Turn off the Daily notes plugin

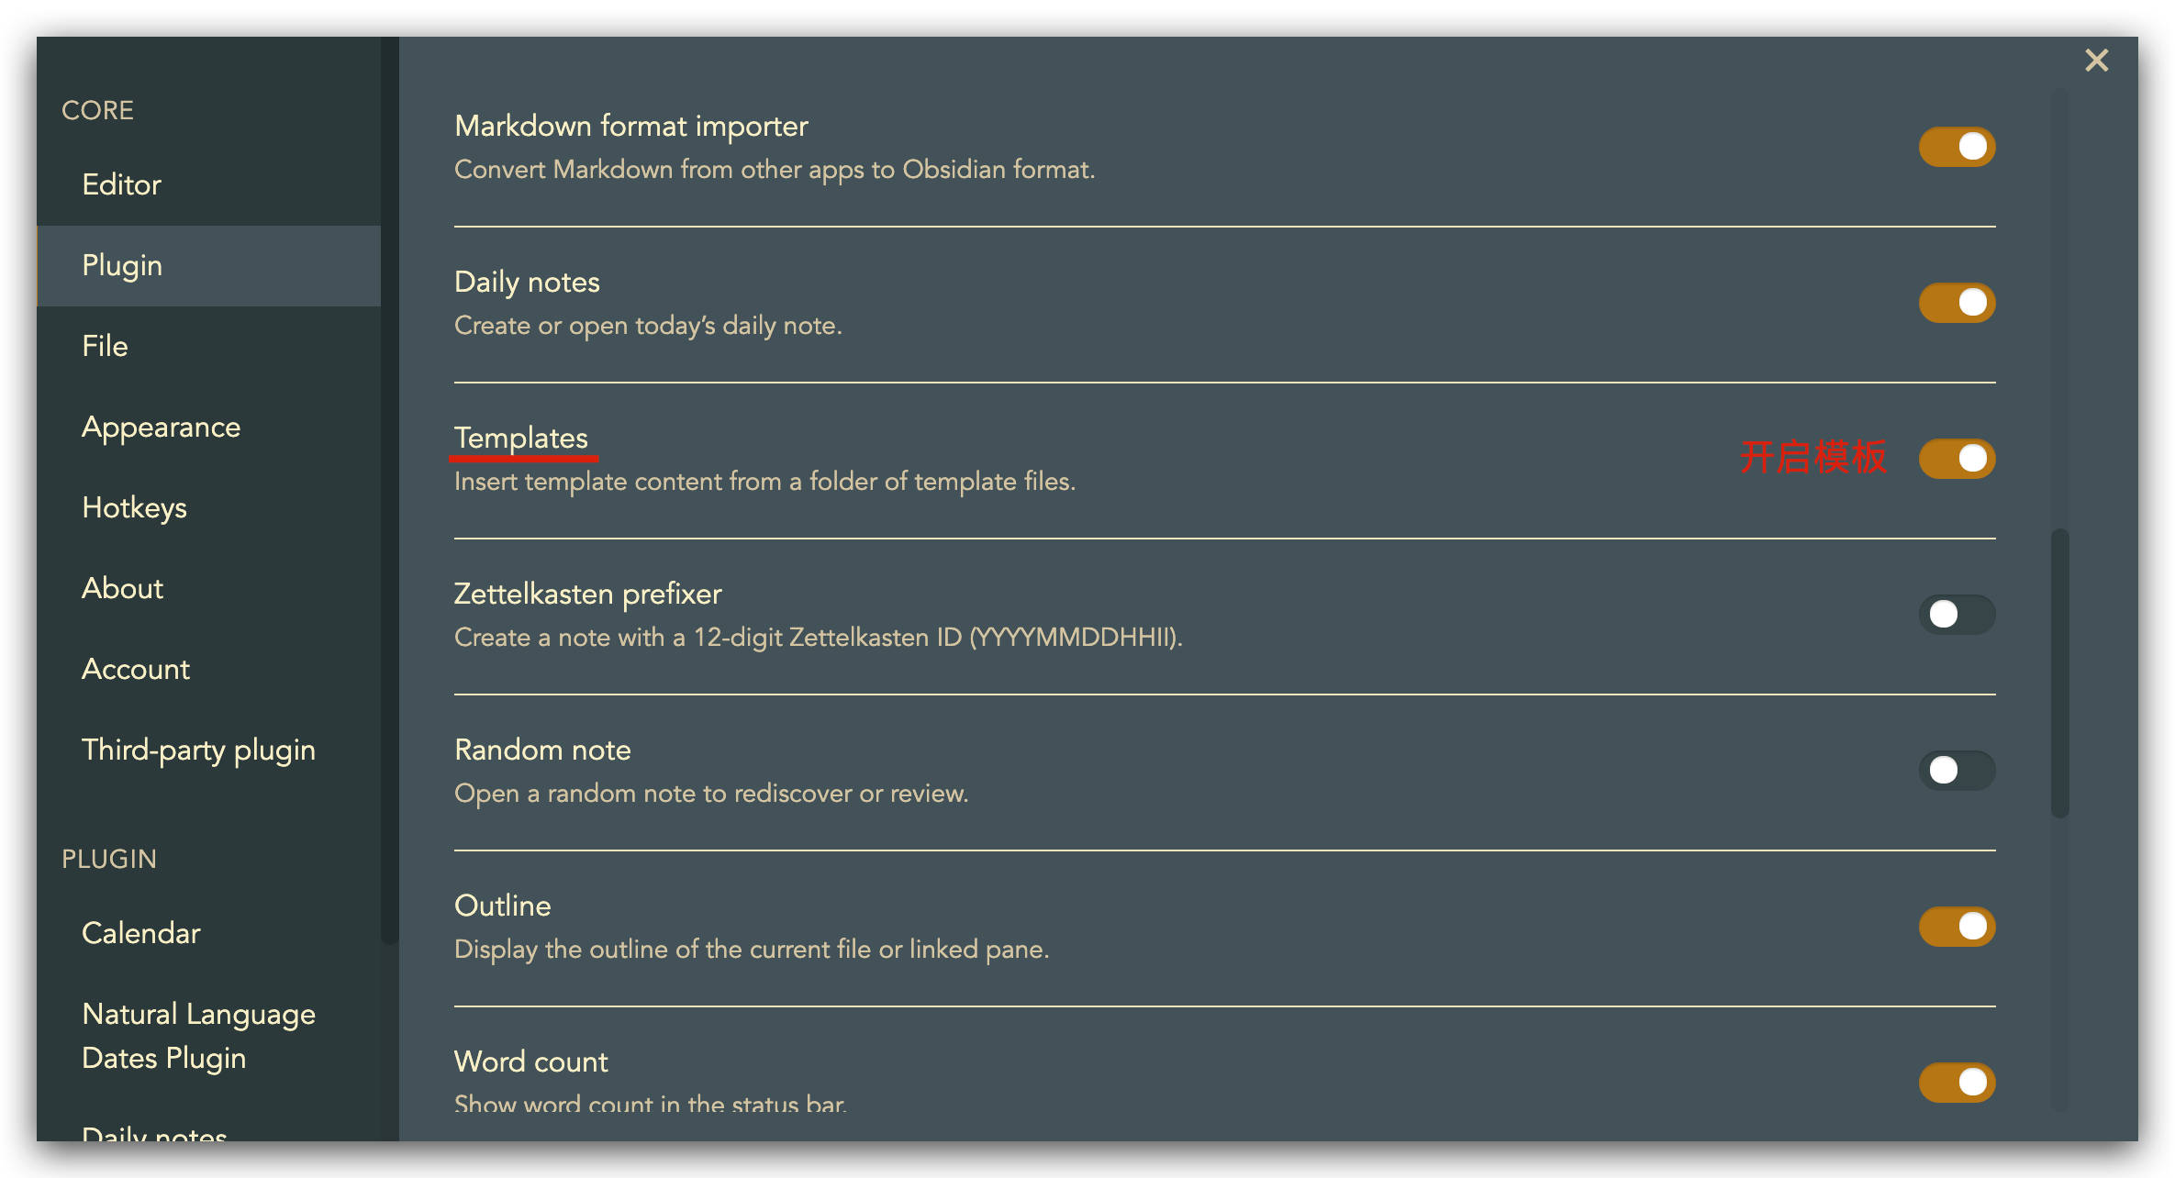click(1957, 303)
